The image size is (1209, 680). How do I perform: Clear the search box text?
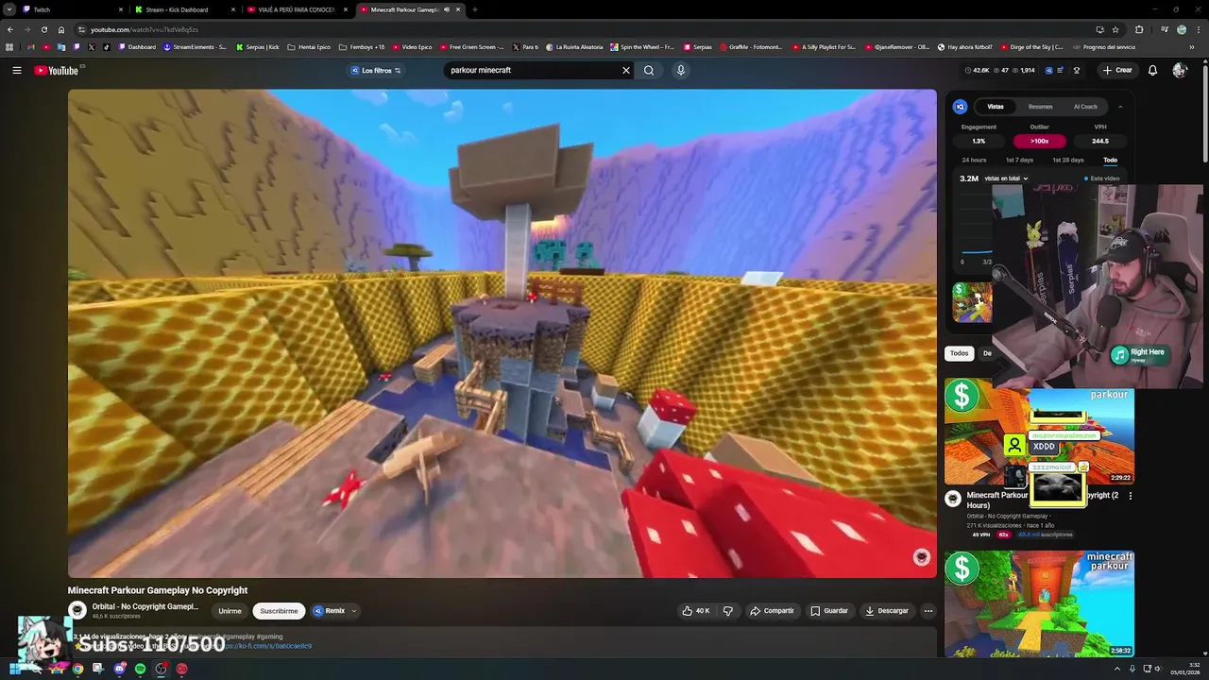point(625,70)
